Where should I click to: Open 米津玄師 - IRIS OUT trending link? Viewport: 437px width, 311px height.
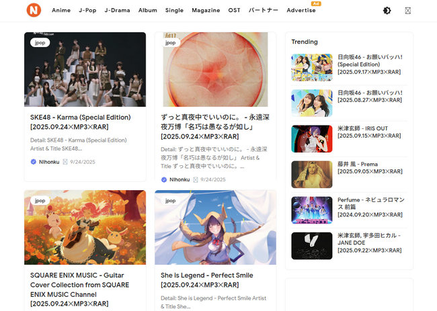[x=369, y=132]
